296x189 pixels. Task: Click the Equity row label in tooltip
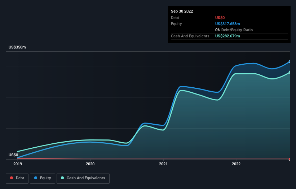click(176, 24)
